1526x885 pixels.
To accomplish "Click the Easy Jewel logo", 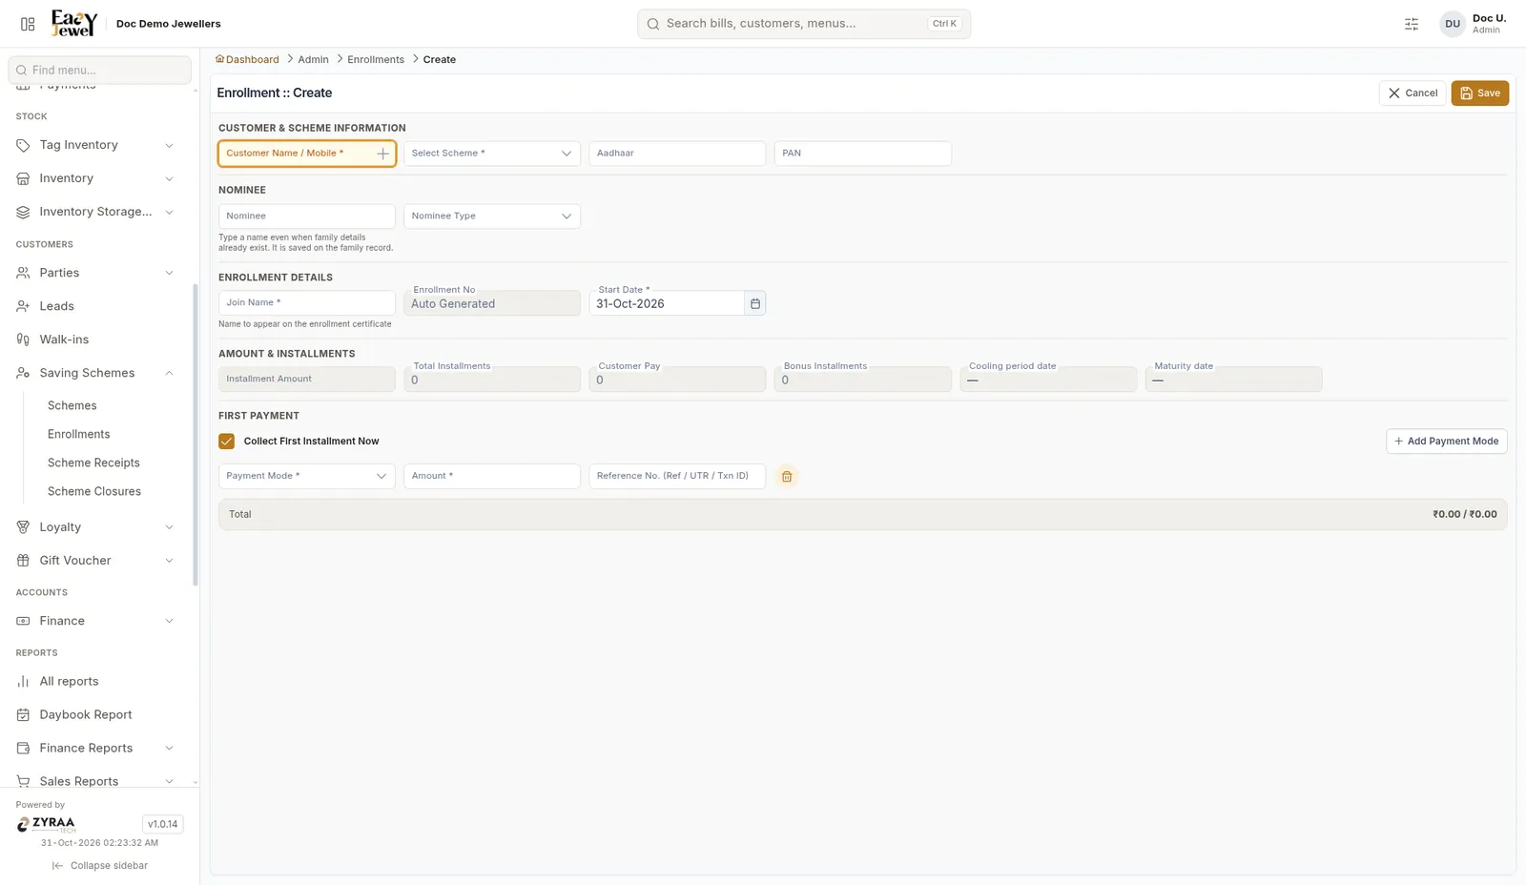I will (x=73, y=23).
